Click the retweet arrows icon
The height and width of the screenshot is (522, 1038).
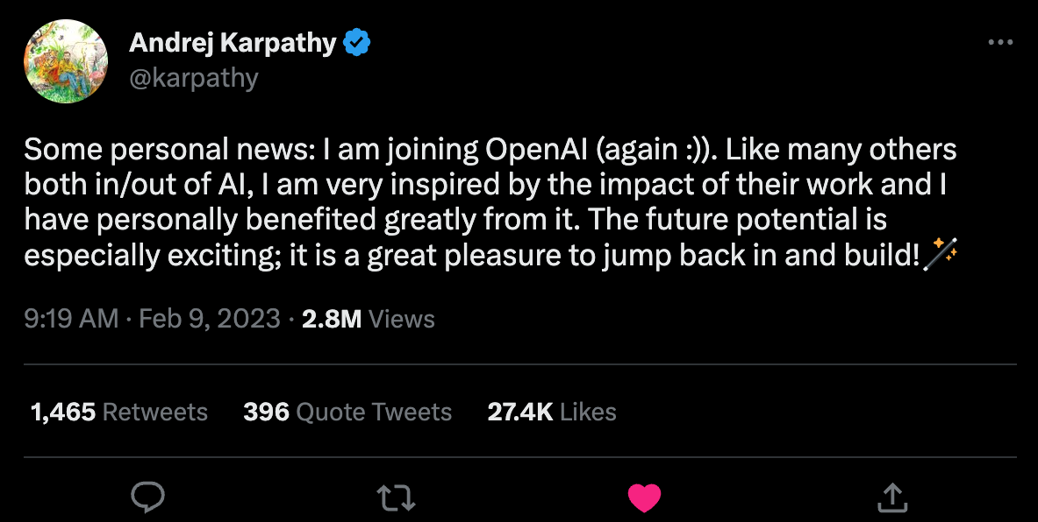point(396,497)
